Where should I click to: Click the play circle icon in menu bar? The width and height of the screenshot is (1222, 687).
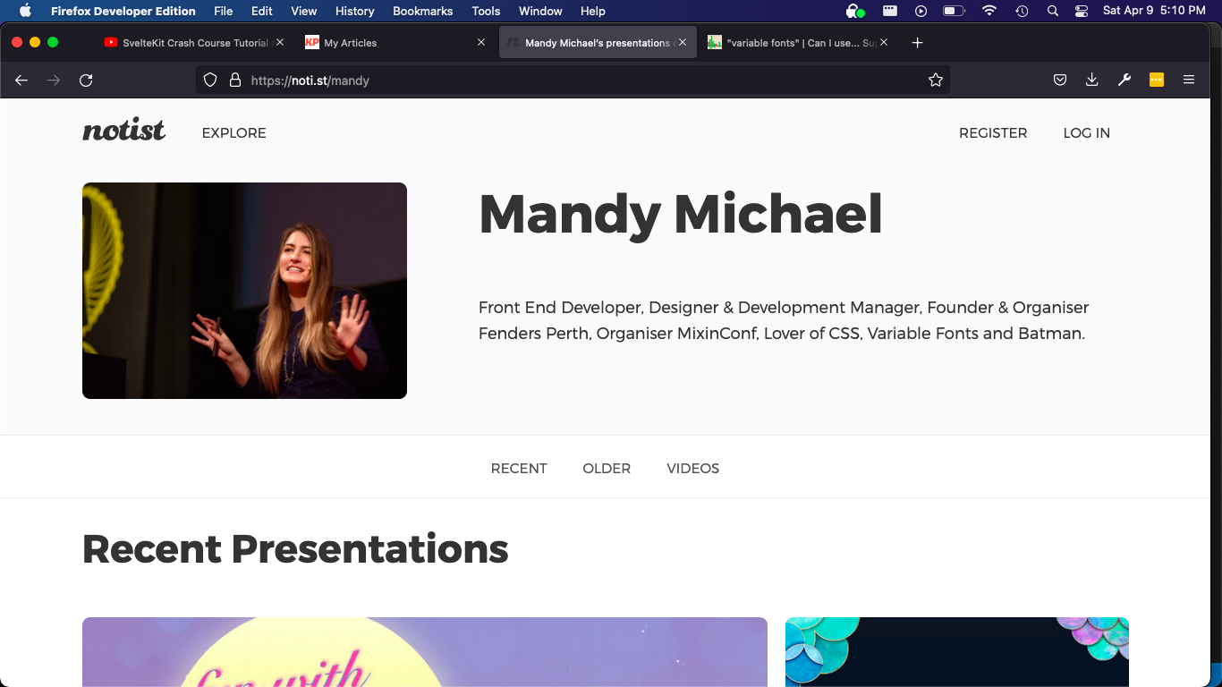[x=921, y=11]
